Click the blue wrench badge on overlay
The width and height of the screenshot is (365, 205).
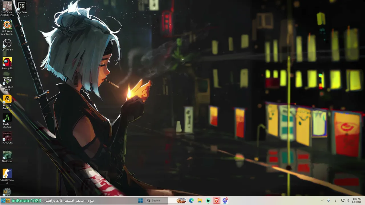pos(3,201)
